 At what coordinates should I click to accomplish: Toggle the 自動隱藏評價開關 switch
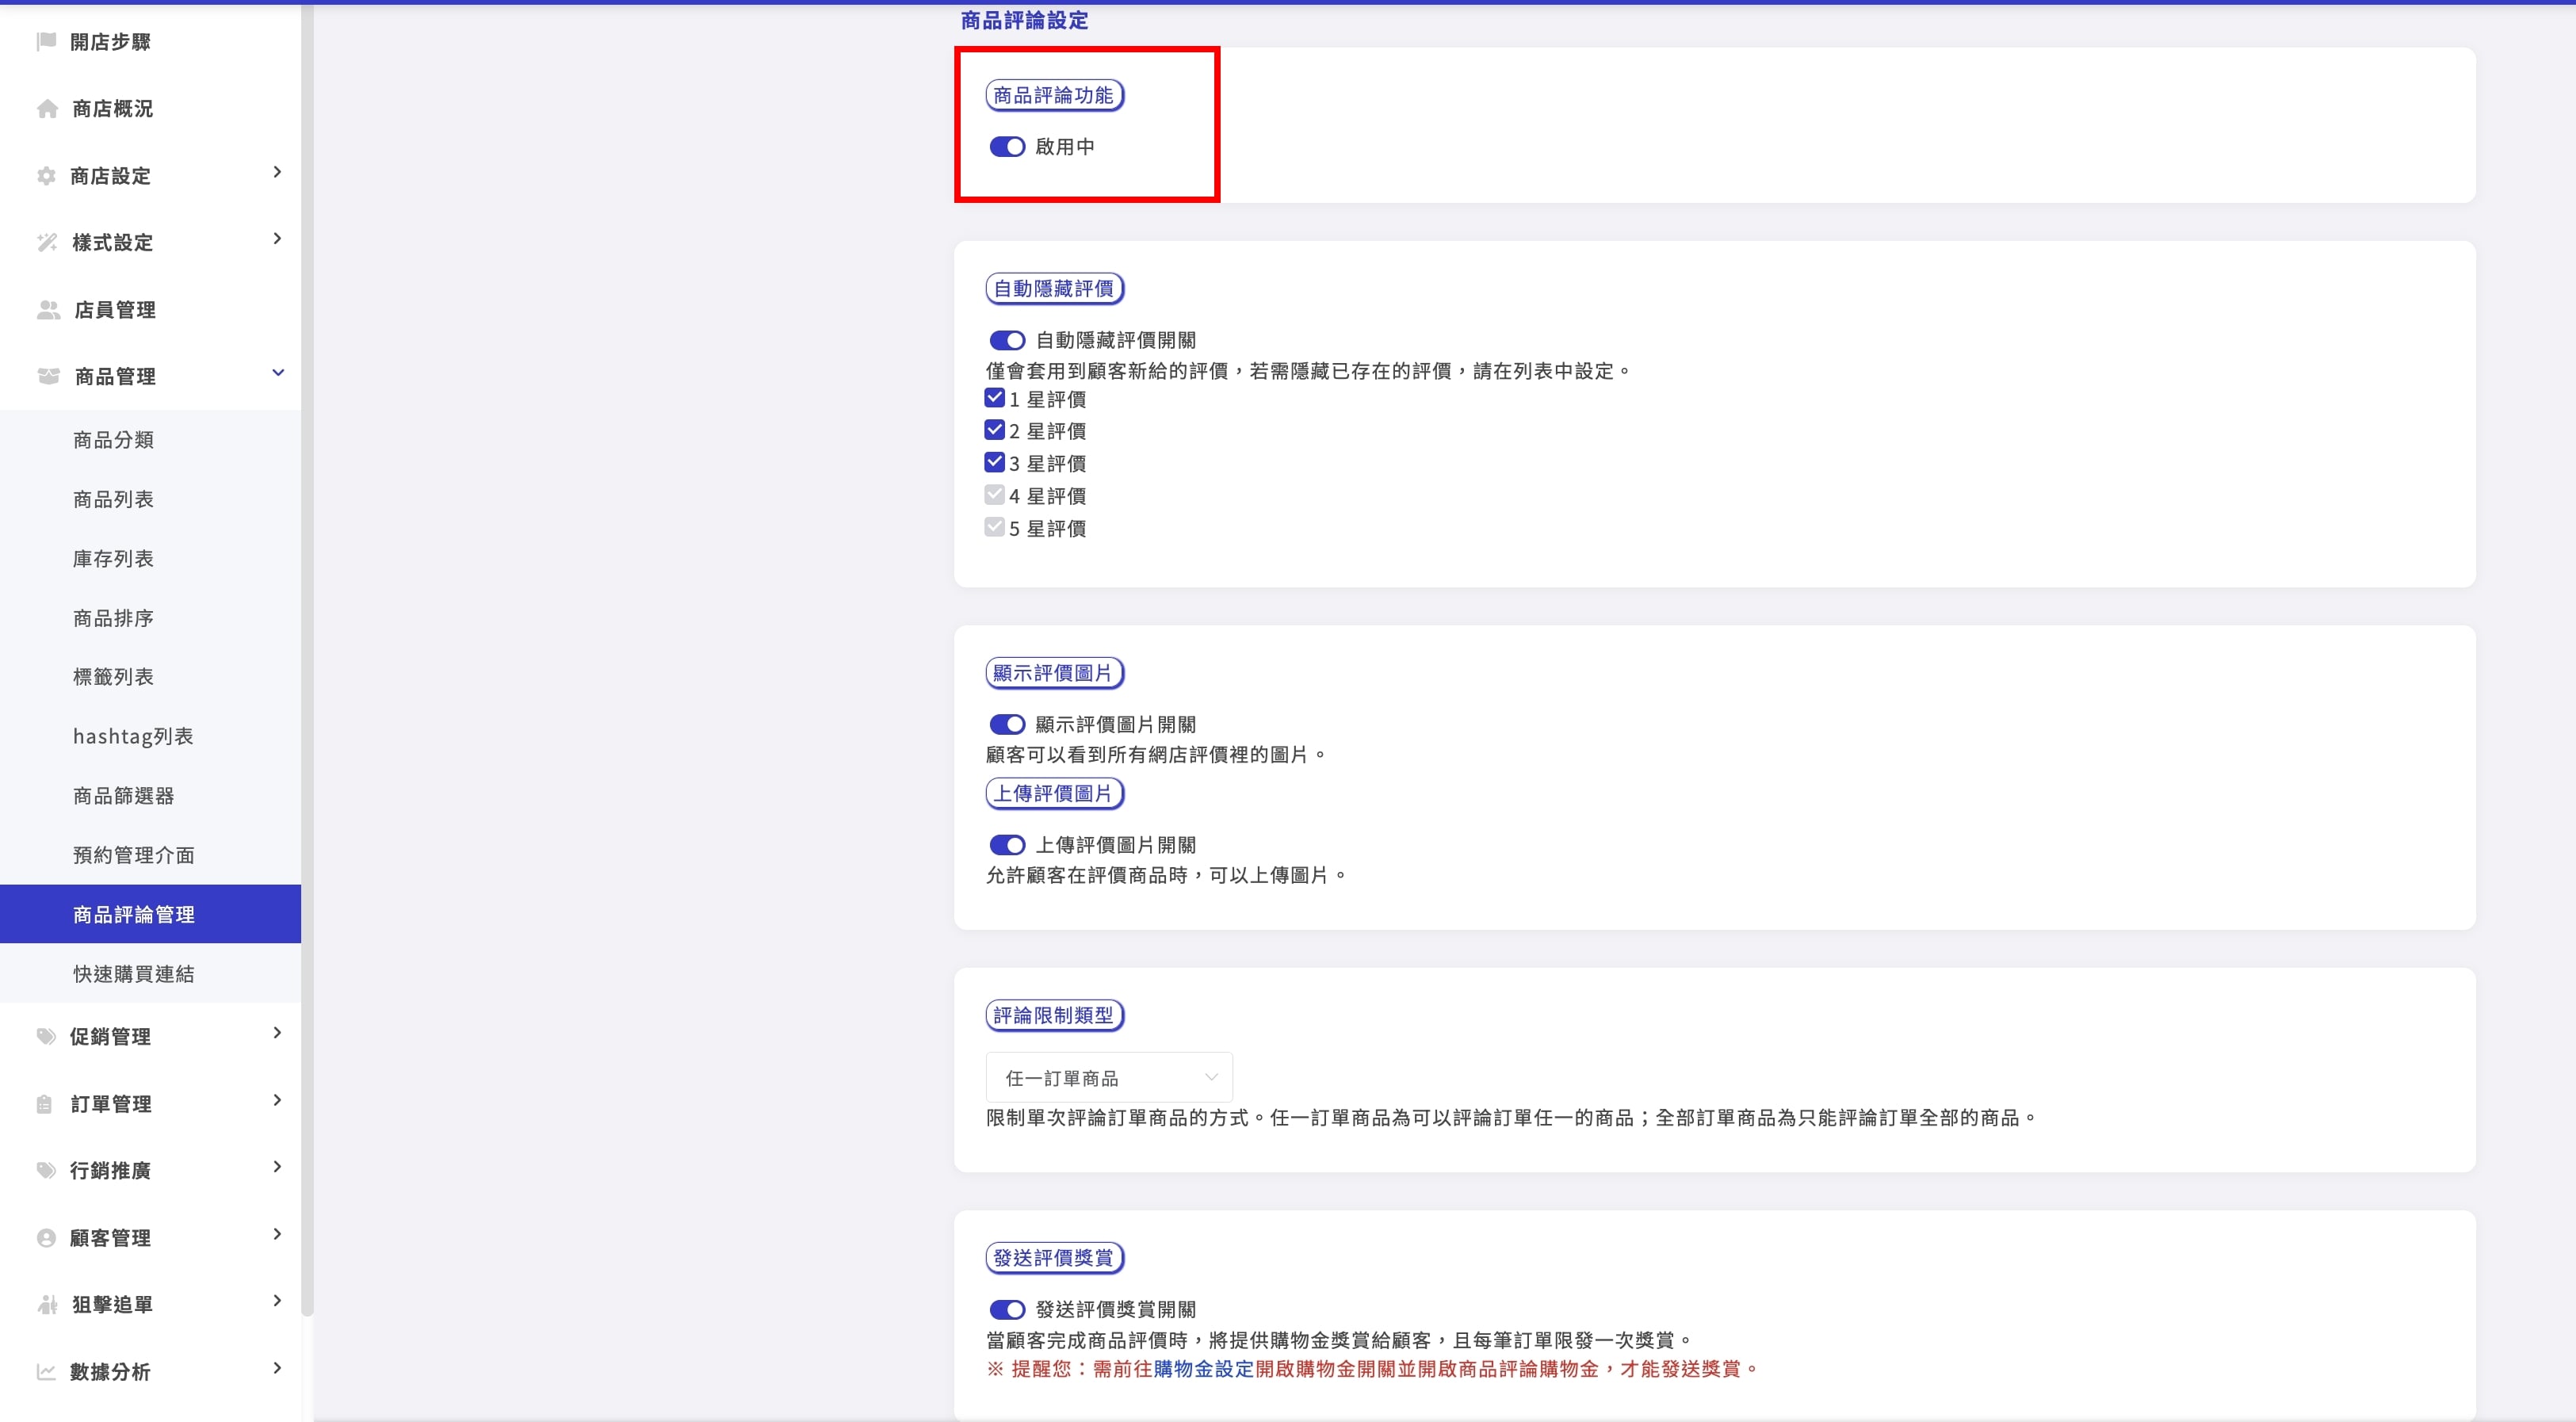pos(1007,341)
